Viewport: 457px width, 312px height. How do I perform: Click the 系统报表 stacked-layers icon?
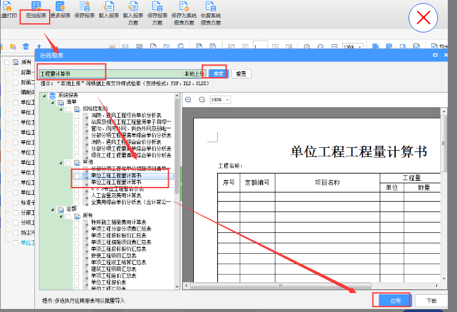click(53, 96)
